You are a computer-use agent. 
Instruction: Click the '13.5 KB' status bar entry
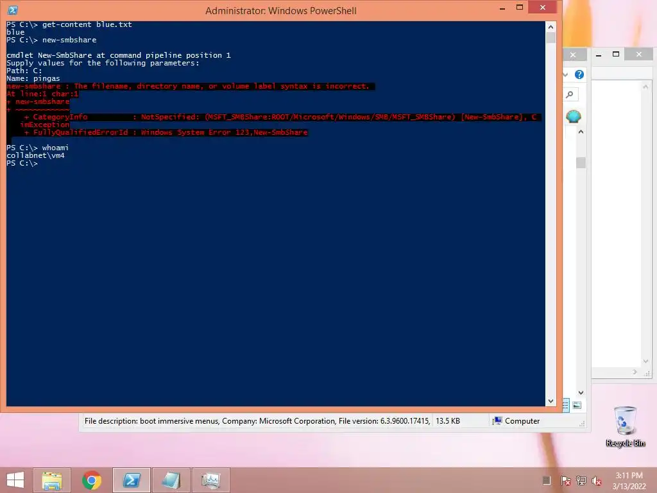(447, 421)
